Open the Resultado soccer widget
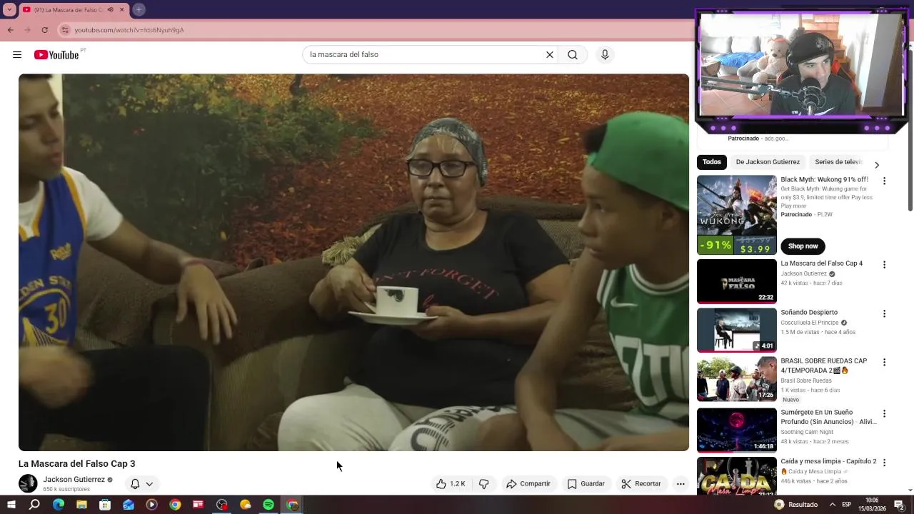The height and width of the screenshot is (514, 914). tap(796, 505)
